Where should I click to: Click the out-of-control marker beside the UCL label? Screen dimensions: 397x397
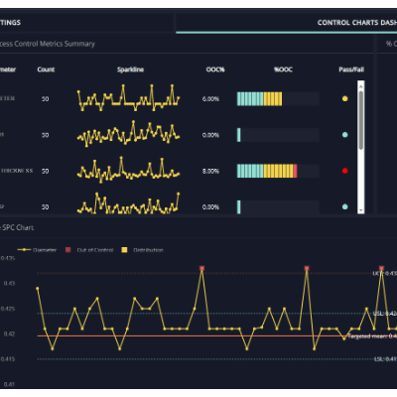(381, 268)
